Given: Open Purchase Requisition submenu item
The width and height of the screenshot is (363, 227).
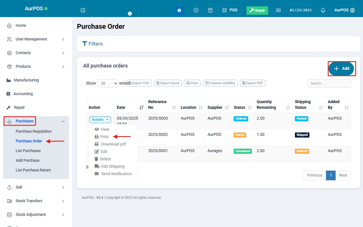Looking at the screenshot, I should (34, 131).
